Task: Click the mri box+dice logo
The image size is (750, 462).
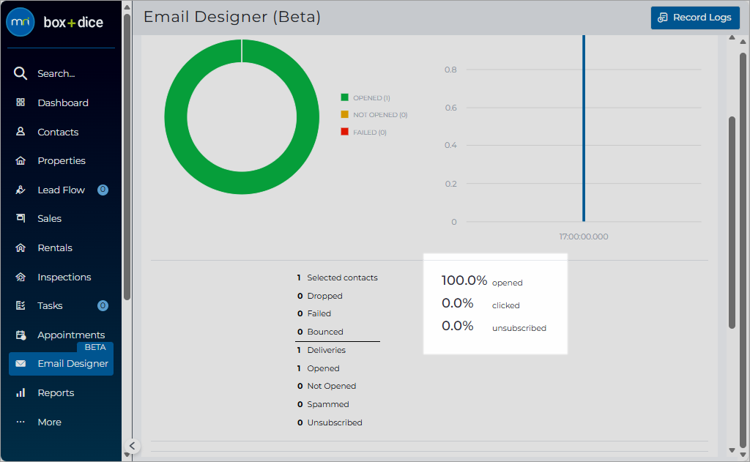Action: click(x=54, y=22)
